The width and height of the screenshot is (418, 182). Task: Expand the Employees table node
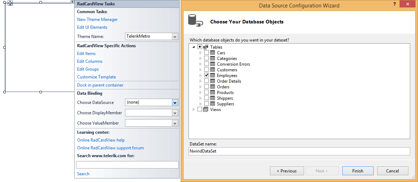(201, 76)
